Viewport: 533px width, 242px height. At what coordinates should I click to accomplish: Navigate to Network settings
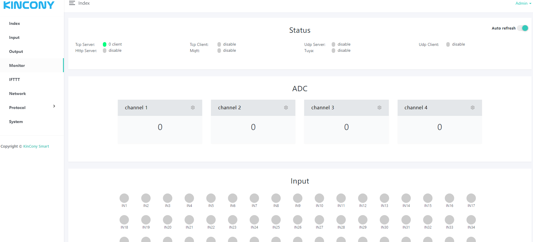[x=18, y=94]
